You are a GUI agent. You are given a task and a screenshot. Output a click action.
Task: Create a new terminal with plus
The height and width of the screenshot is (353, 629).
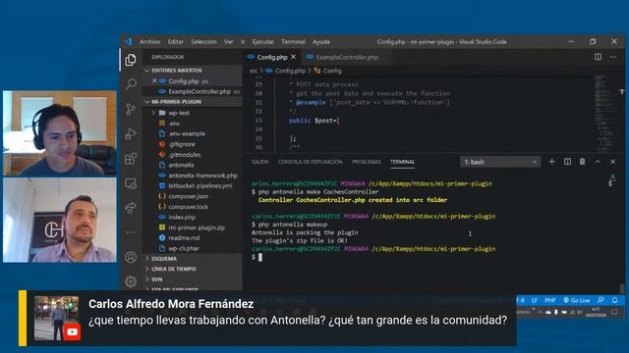[552, 162]
